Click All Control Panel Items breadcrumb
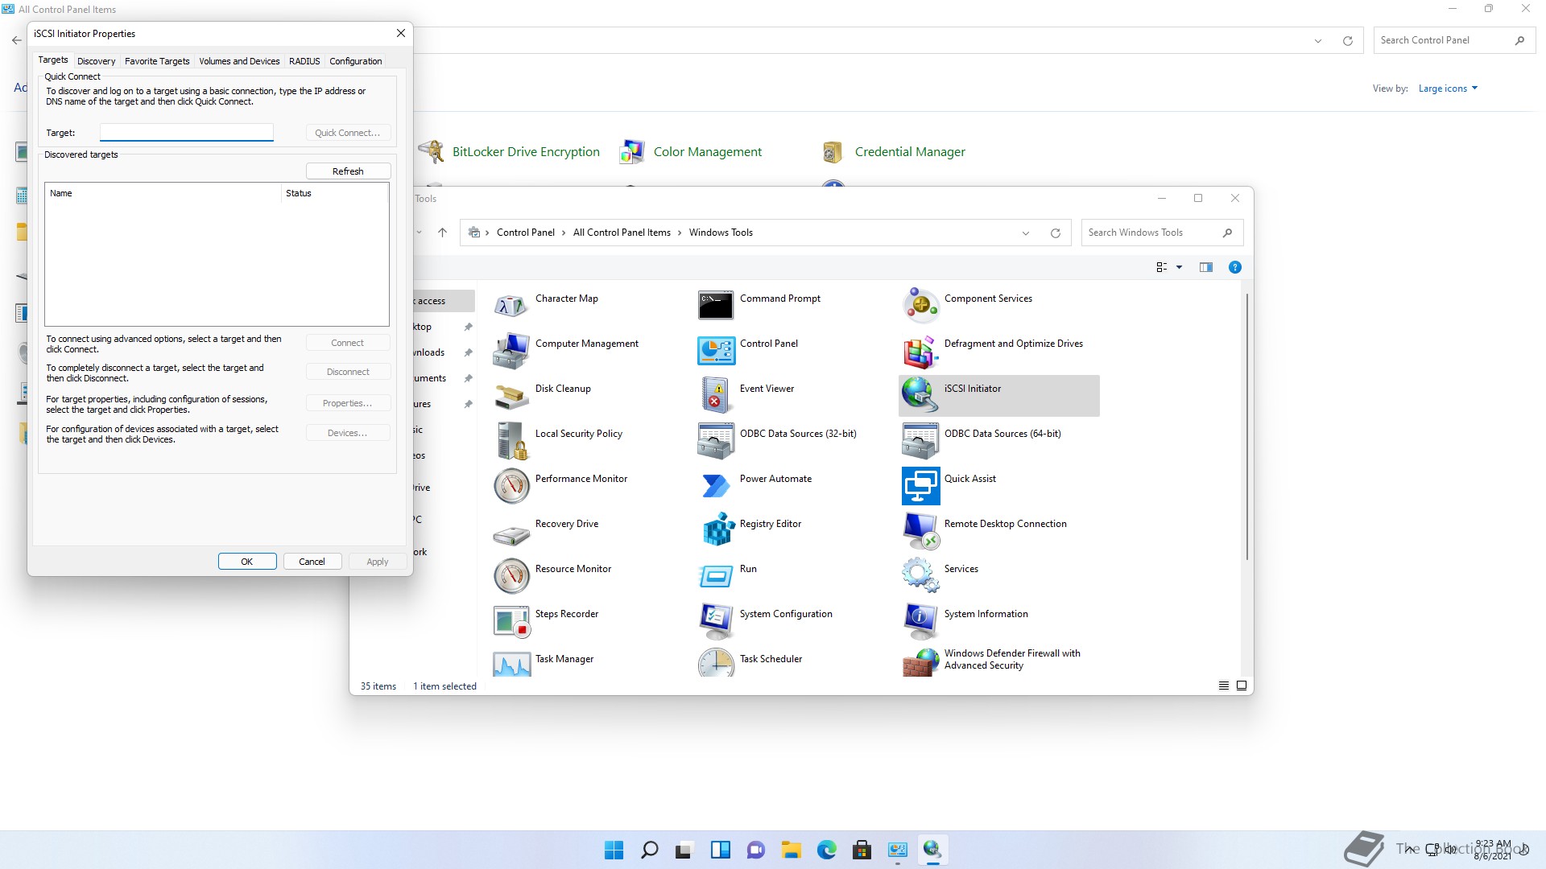The height and width of the screenshot is (869, 1546). tap(622, 233)
